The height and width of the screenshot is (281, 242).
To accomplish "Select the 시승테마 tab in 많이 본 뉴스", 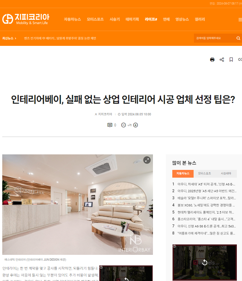I will click(226, 173).
